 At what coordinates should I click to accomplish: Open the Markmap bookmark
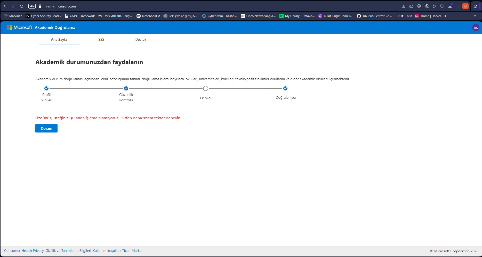13,16
